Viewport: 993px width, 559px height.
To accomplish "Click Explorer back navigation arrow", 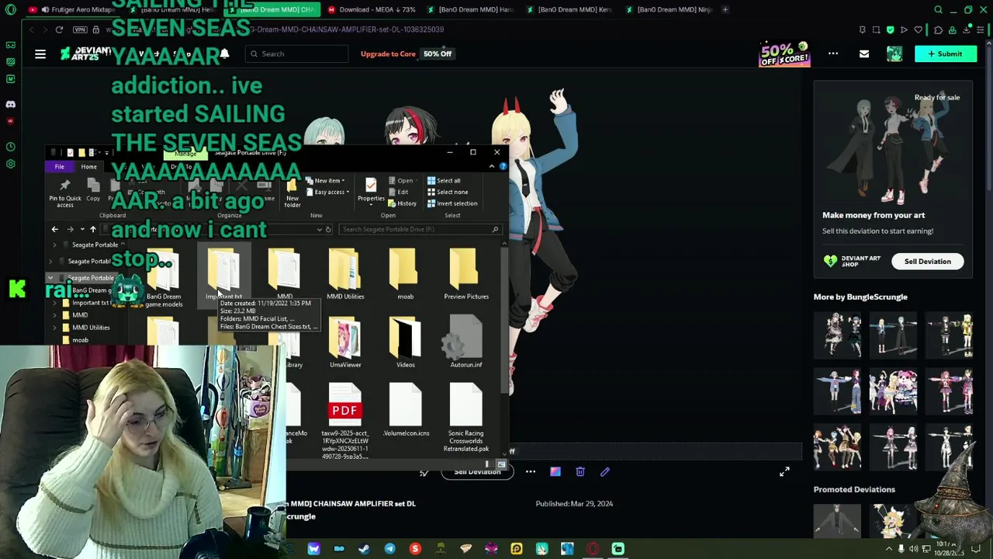I will pos(54,229).
